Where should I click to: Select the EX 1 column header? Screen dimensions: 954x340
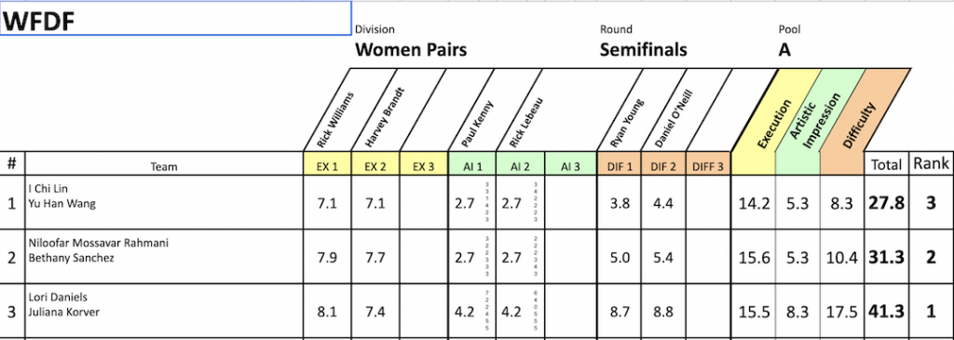click(x=327, y=166)
